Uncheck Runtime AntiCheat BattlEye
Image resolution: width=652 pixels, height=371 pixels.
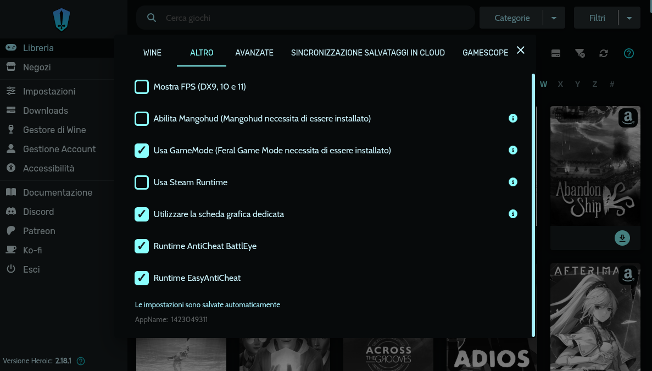[142, 246]
